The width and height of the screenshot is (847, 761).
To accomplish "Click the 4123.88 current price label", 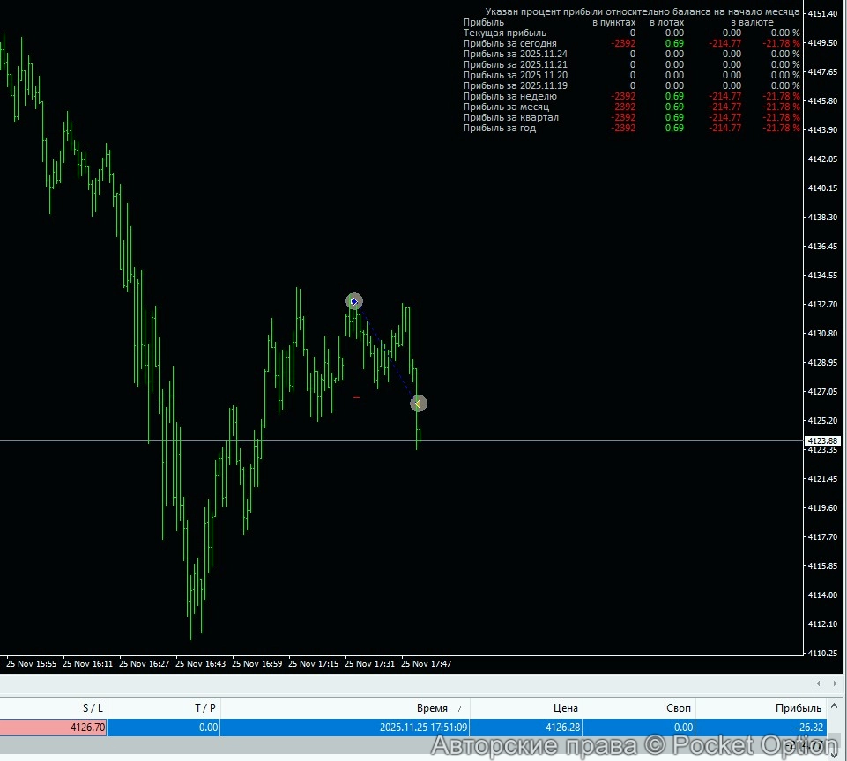I will click(x=821, y=440).
